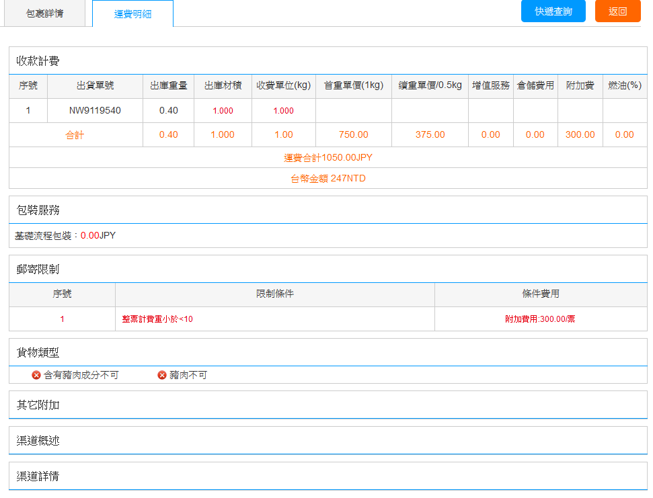Switch to the 包裹詳情 tab
653x498 pixels.
pos(44,13)
